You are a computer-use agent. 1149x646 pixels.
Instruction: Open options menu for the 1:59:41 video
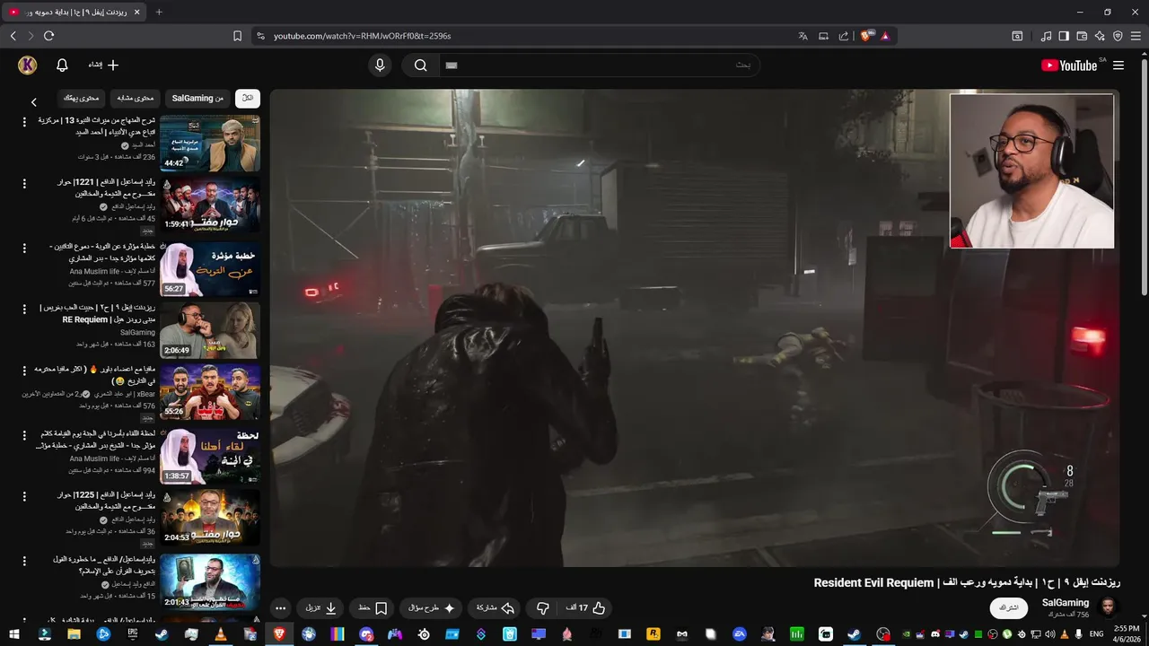pos(25,183)
